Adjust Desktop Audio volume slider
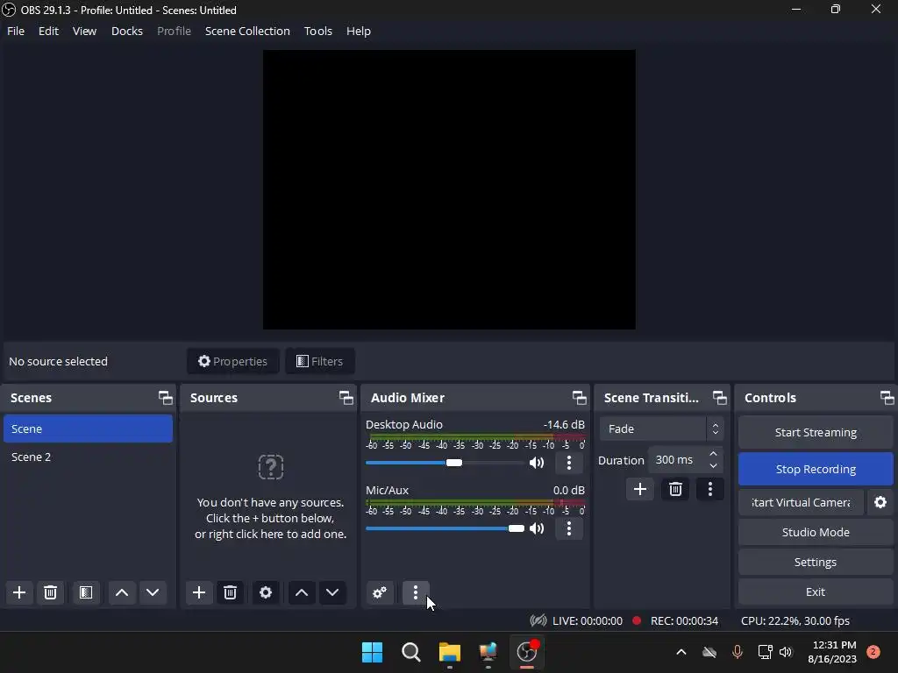The width and height of the screenshot is (898, 673). point(453,463)
